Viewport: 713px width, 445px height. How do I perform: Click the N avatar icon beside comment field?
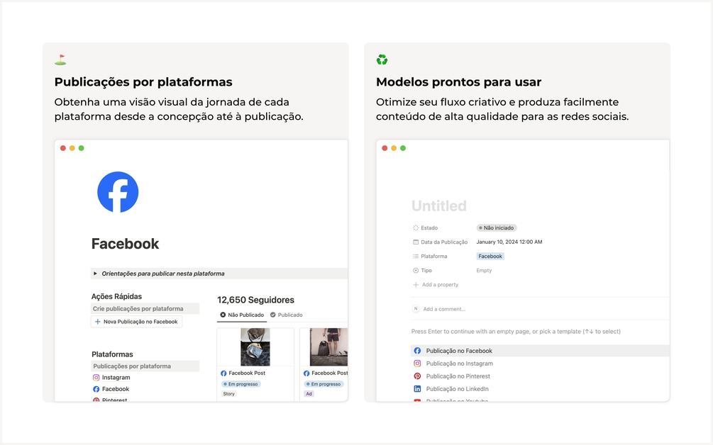click(416, 309)
